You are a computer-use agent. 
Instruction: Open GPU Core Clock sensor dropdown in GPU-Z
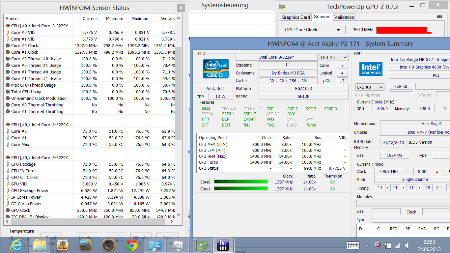[x=313, y=30]
